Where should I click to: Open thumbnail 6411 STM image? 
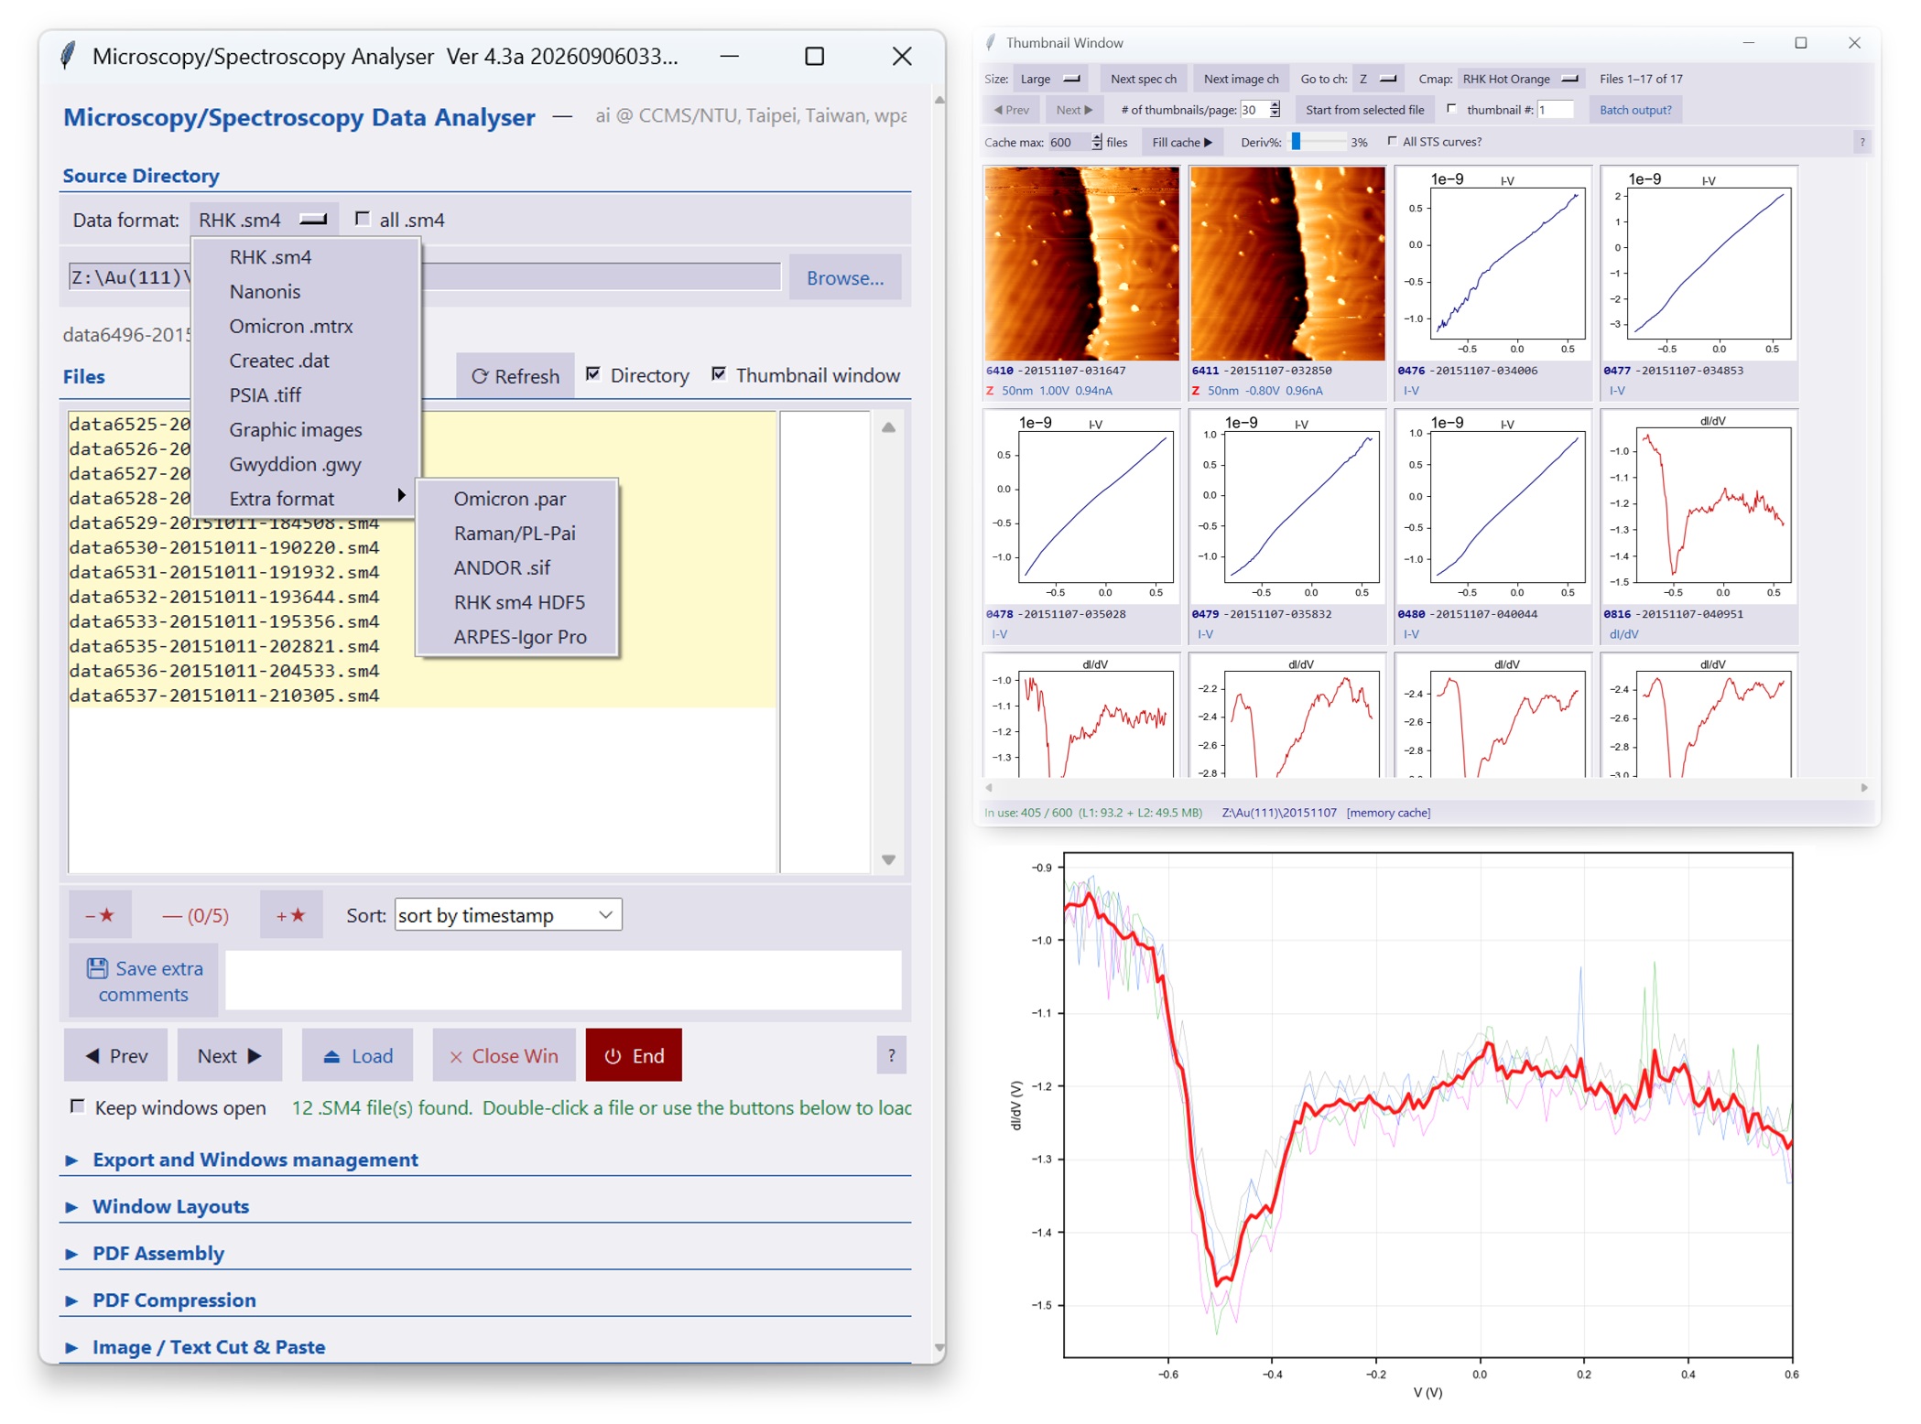pyautogui.click(x=1286, y=264)
